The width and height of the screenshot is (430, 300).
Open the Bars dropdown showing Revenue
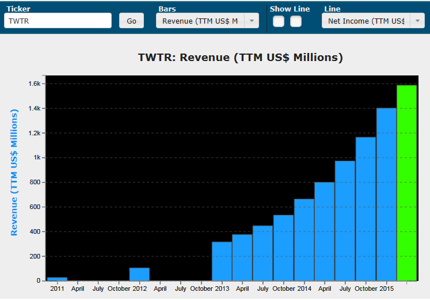click(207, 21)
